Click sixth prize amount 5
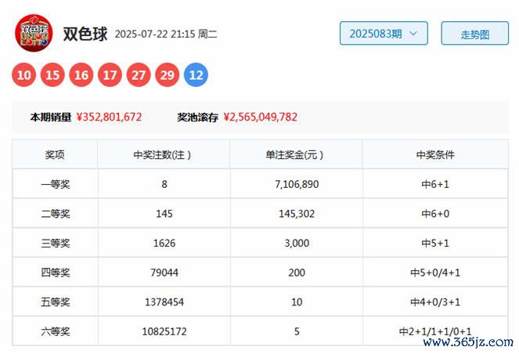Image resolution: width=519 pixels, height=354 pixels. [x=297, y=331]
